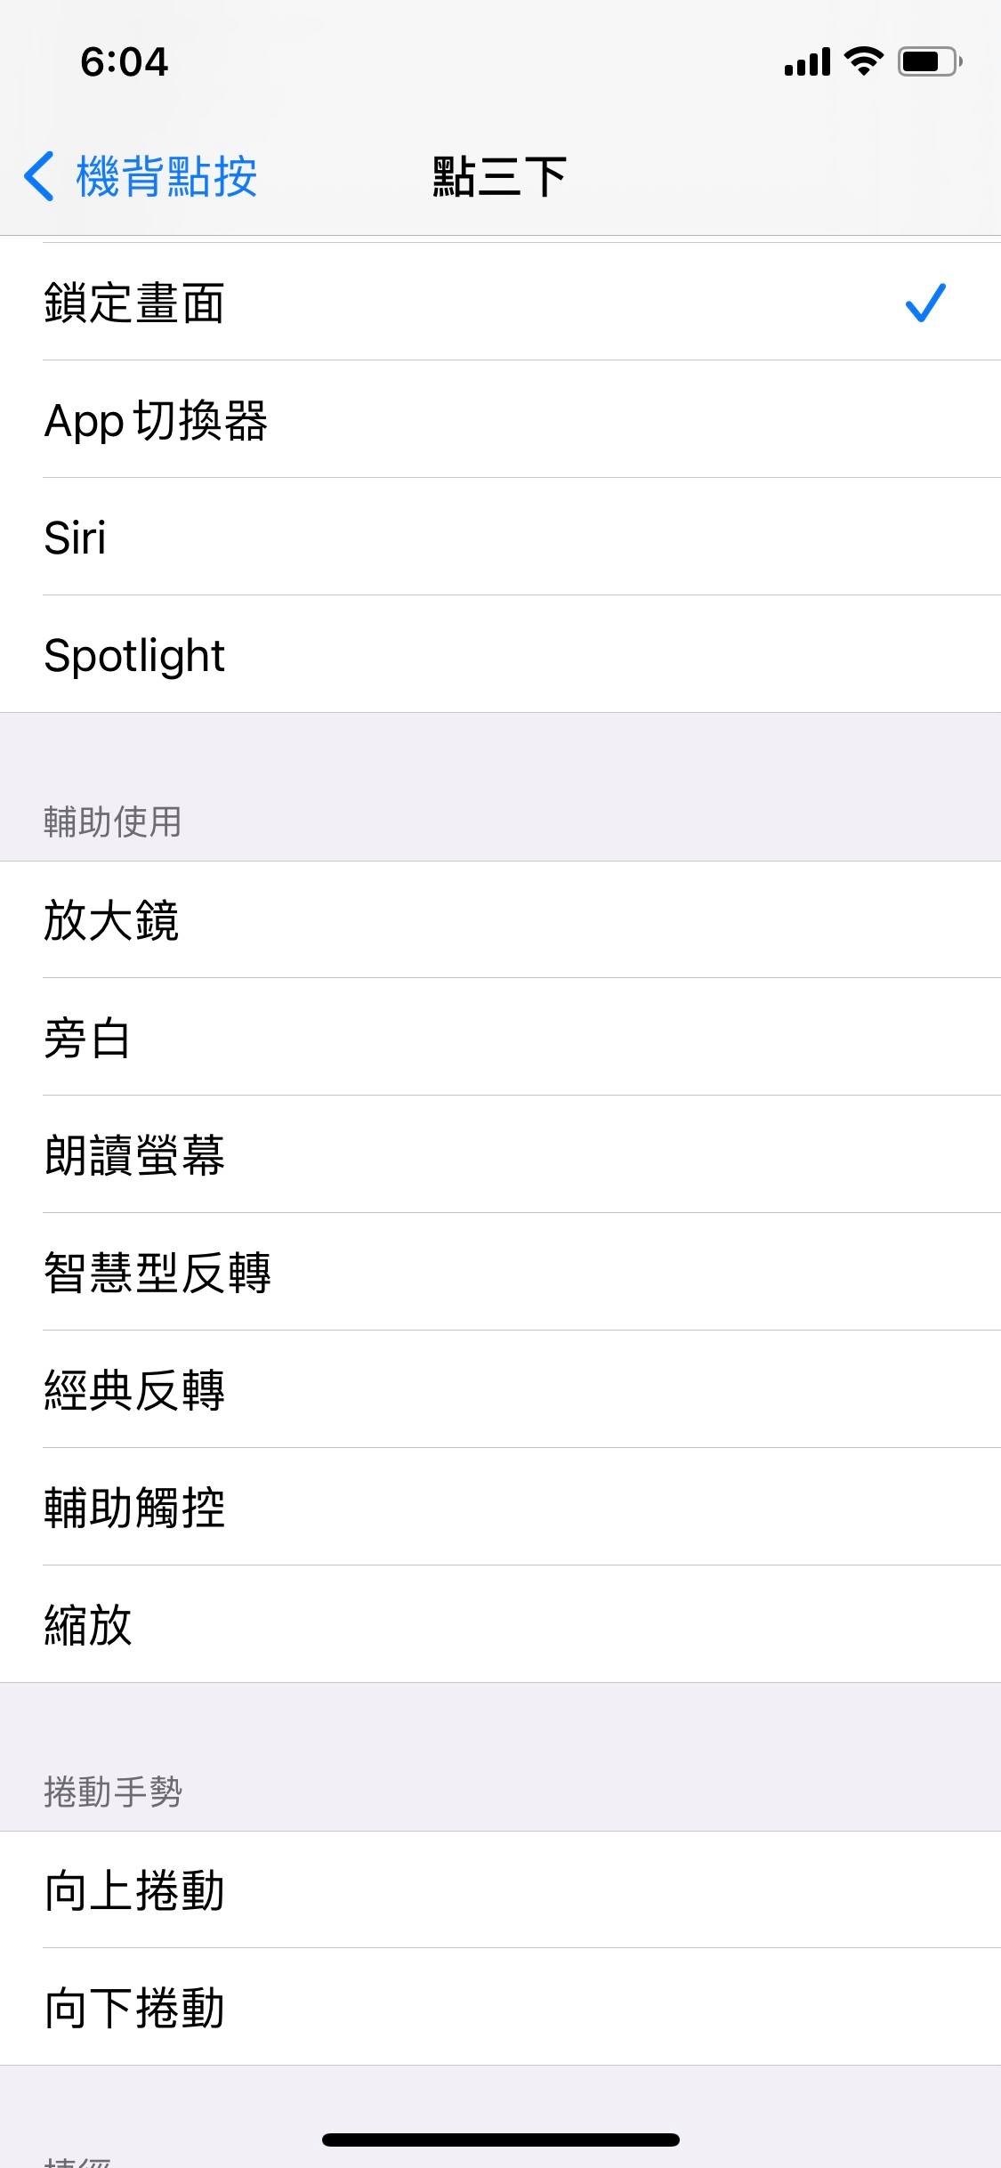Image resolution: width=1001 pixels, height=2168 pixels.
Task: Select the 縮放 option
Action: point(87,1625)
